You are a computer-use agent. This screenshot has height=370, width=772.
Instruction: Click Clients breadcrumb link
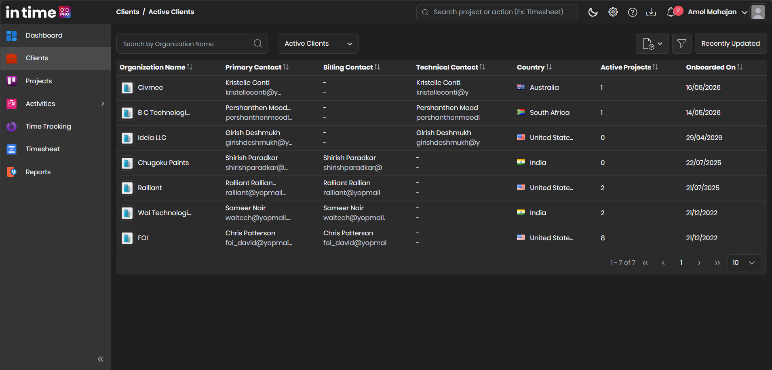128,12
